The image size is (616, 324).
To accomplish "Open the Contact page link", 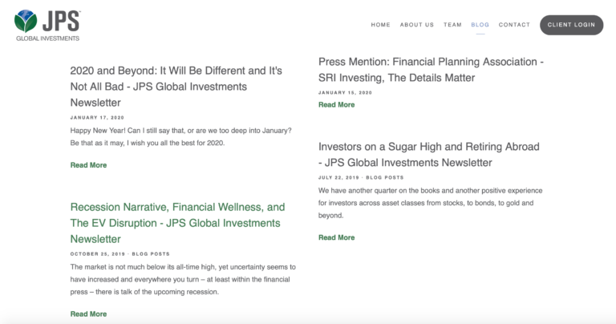I will click(514, 25).
